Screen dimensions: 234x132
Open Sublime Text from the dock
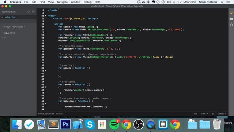[x=53, y=124]
